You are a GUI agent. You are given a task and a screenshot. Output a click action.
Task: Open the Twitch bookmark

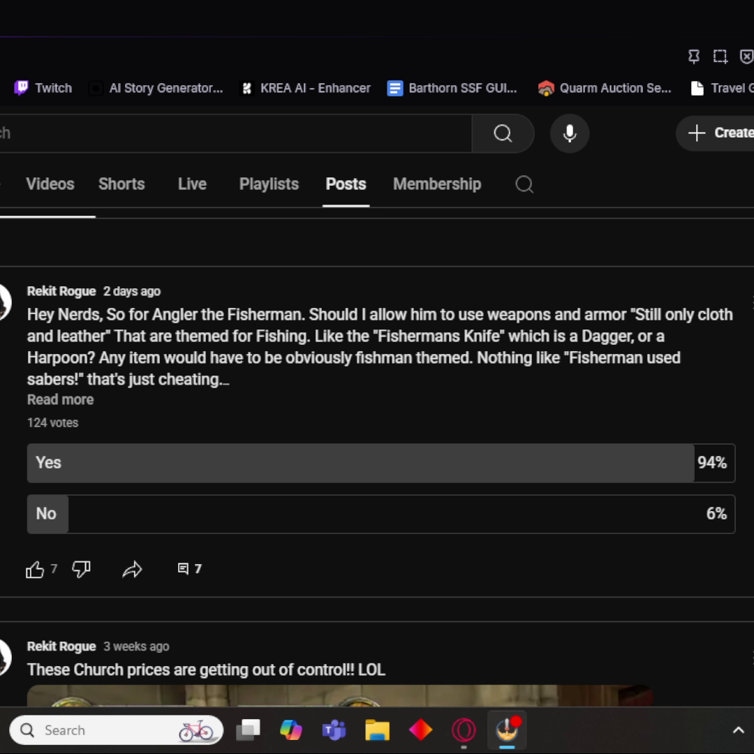43,88
